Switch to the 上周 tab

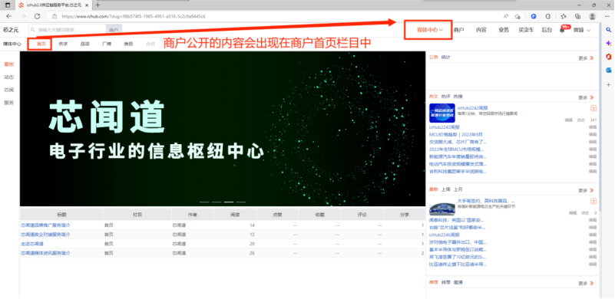445,189
